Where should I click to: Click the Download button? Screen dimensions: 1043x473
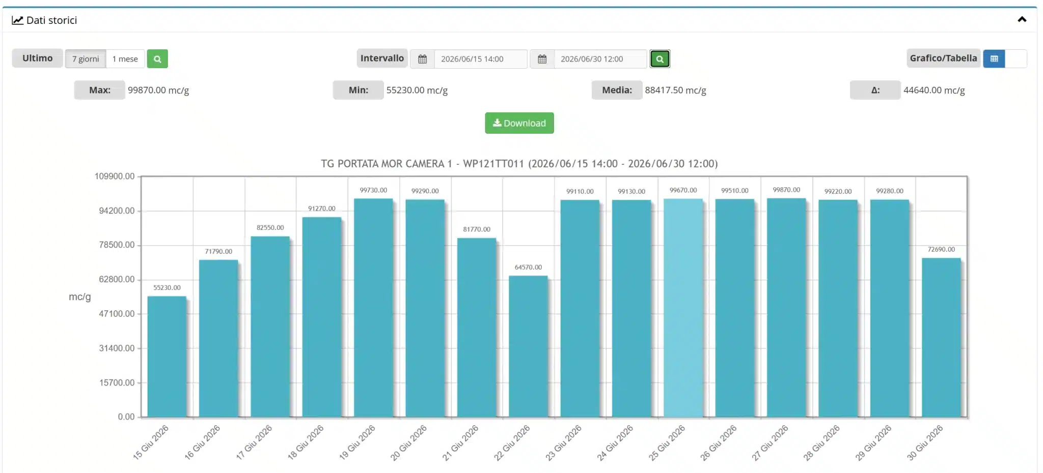[x=519, y=123]
